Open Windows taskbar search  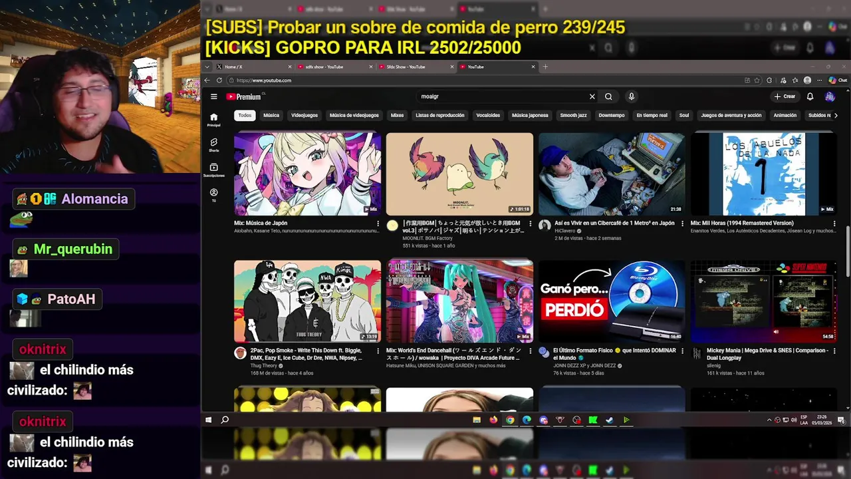[225, 420]
